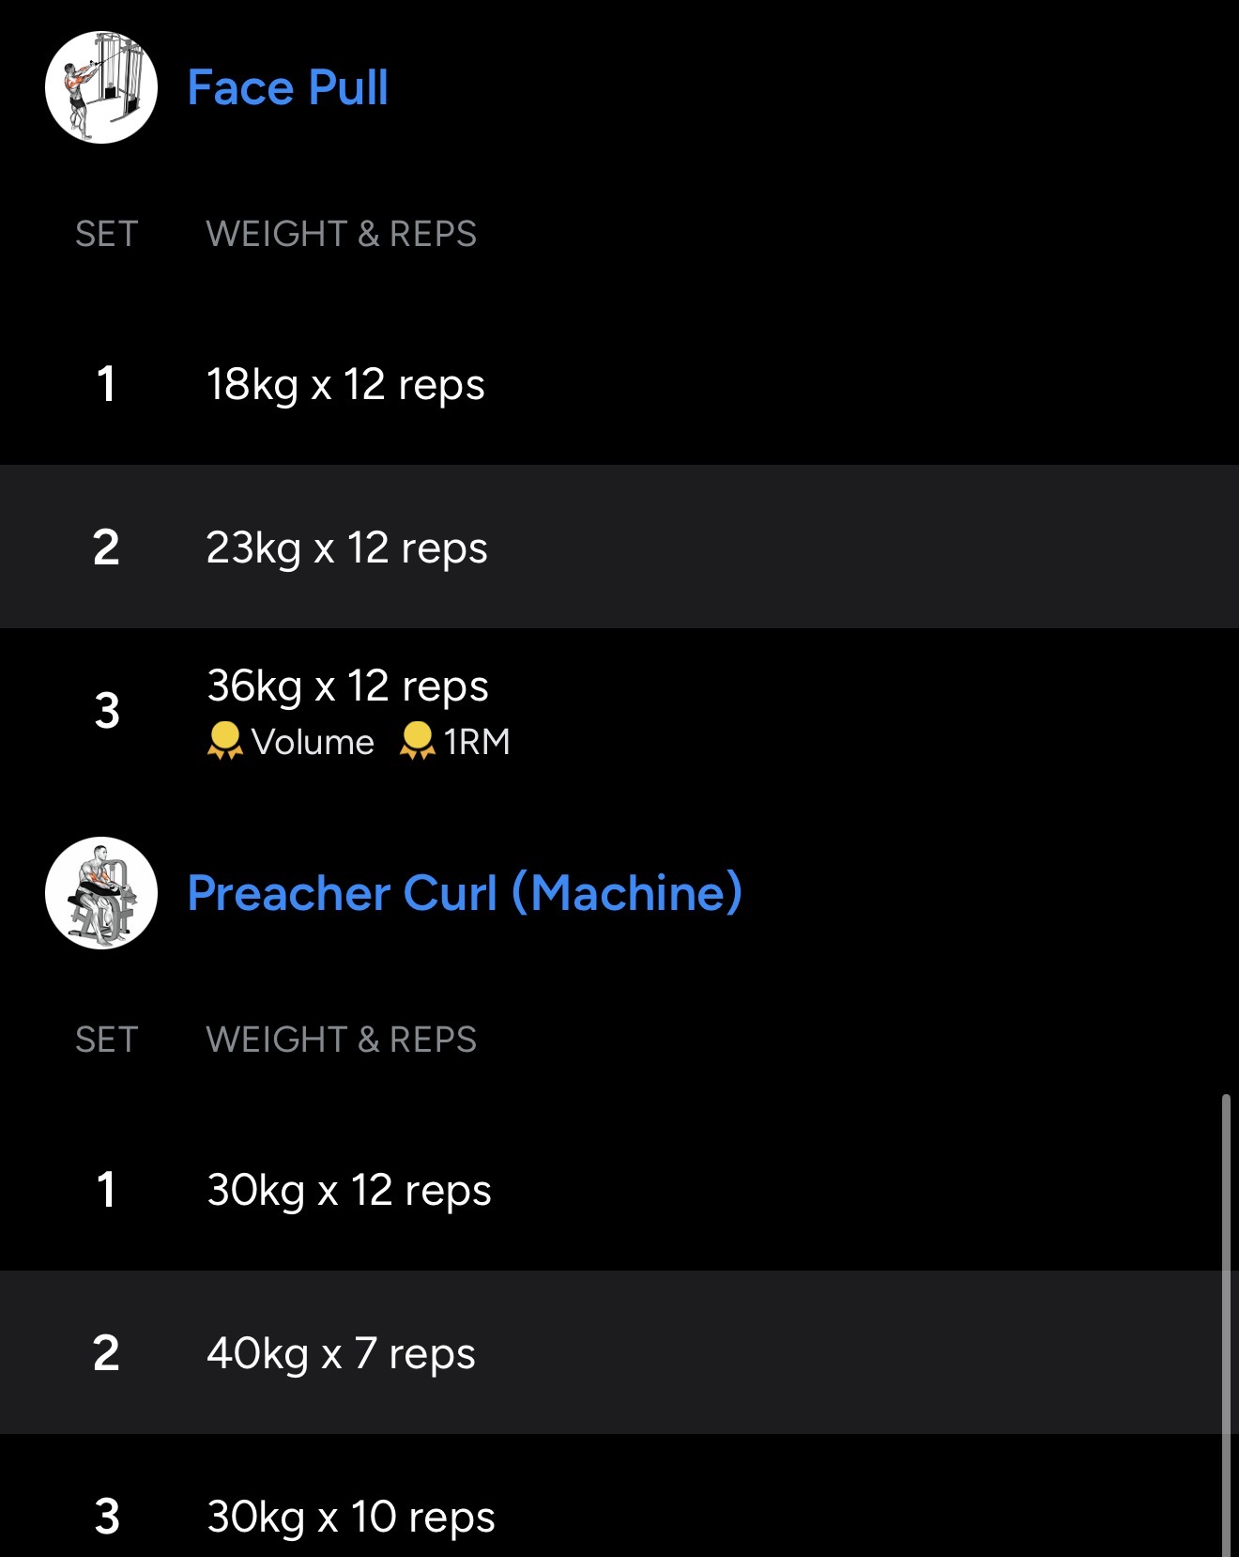
Task: Click the vertical scrollbar on the right
Action: click(1226, 1315)
